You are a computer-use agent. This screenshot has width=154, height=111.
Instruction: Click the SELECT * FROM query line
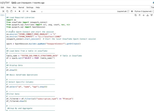31,58
